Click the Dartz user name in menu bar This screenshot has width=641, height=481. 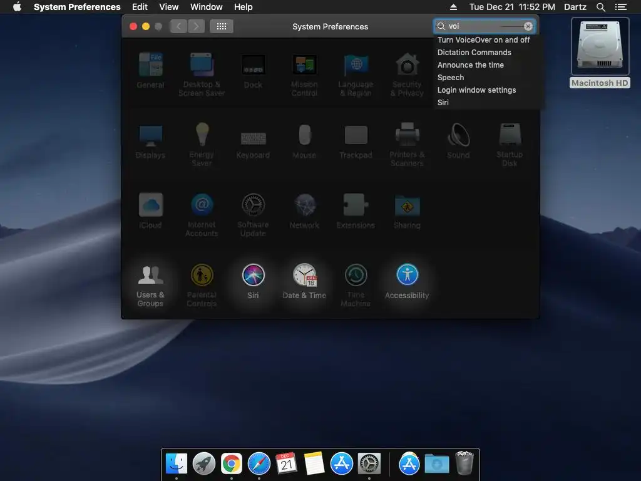coord(575,7)
